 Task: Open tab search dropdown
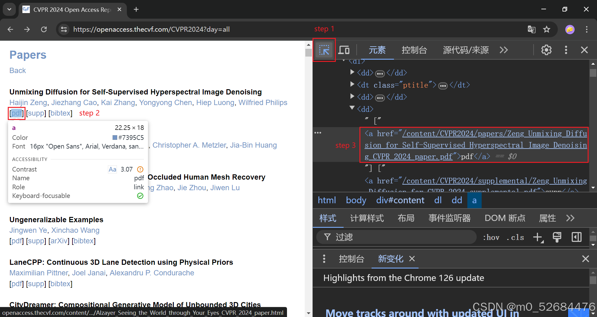tap(9, 9)
